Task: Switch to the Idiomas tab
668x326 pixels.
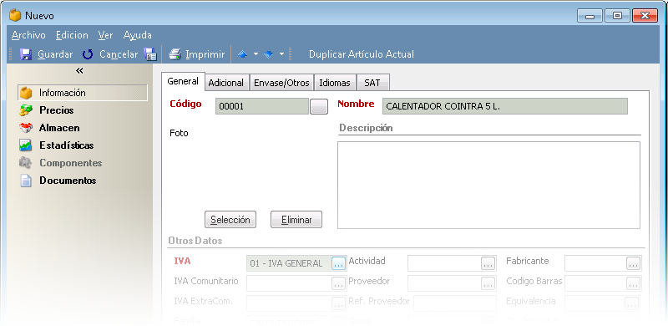Action: [x=335, y=83]
